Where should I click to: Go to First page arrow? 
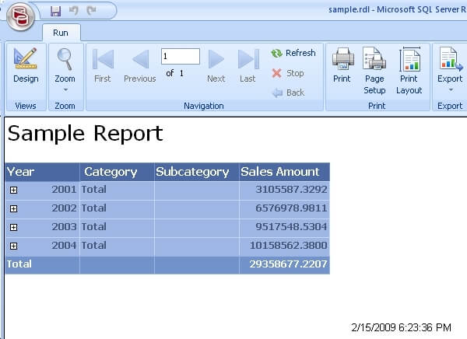(x=103, y=60)
